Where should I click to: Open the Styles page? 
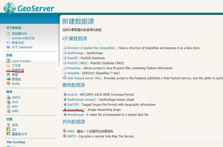(16, 84)
